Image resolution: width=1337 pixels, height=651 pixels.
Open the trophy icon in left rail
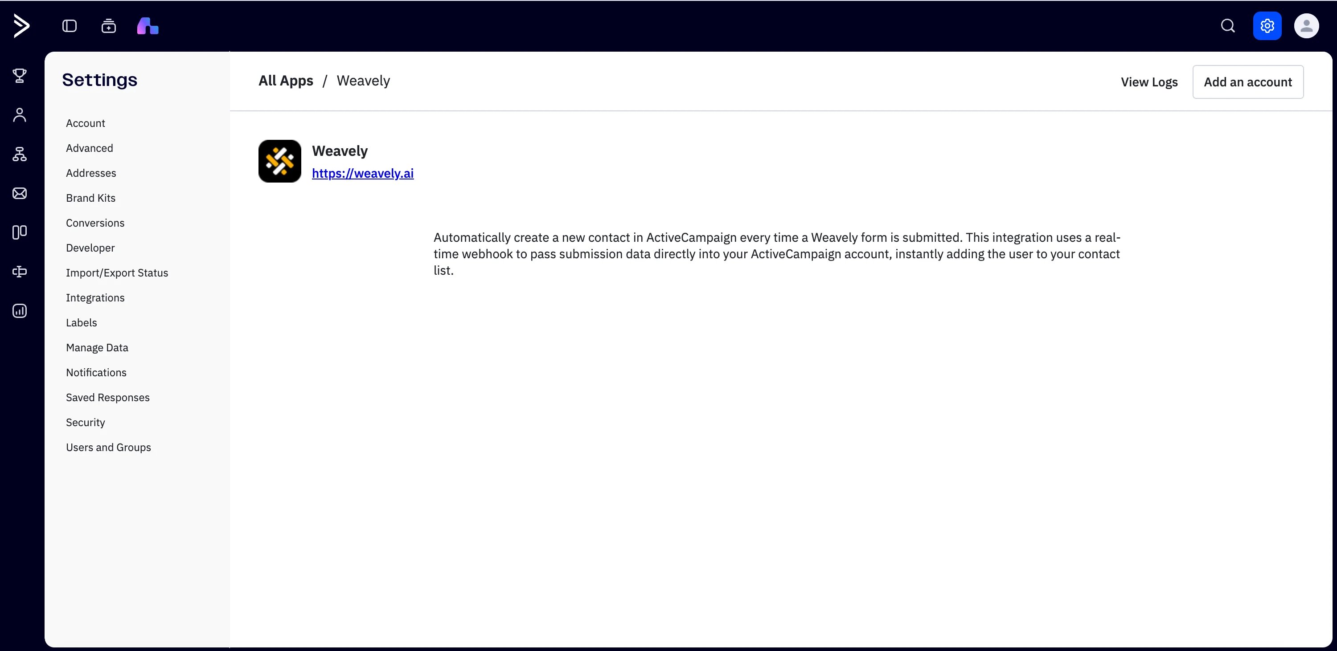point(20,76)
